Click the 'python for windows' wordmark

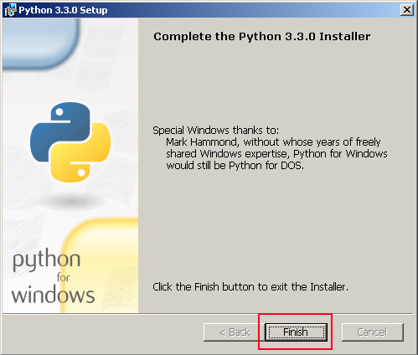pyautogui.click(x=53, y=276)
